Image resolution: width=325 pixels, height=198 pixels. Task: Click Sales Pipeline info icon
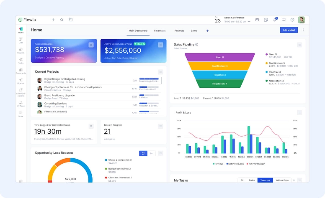click(x=197, y=44)
